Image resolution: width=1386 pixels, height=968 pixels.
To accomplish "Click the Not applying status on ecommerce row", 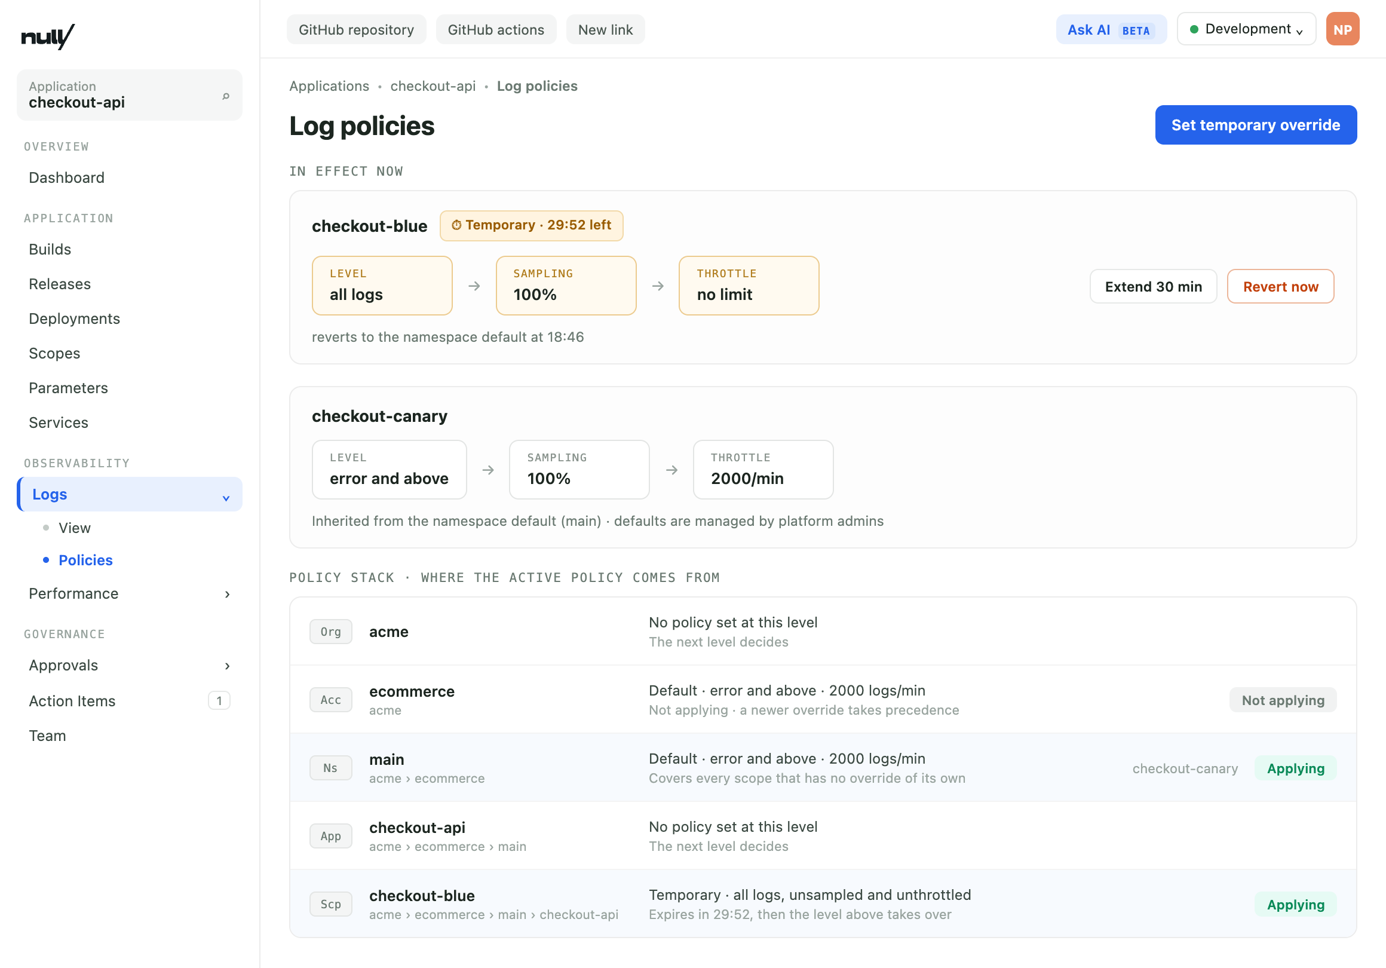I will click(1283, 700).
